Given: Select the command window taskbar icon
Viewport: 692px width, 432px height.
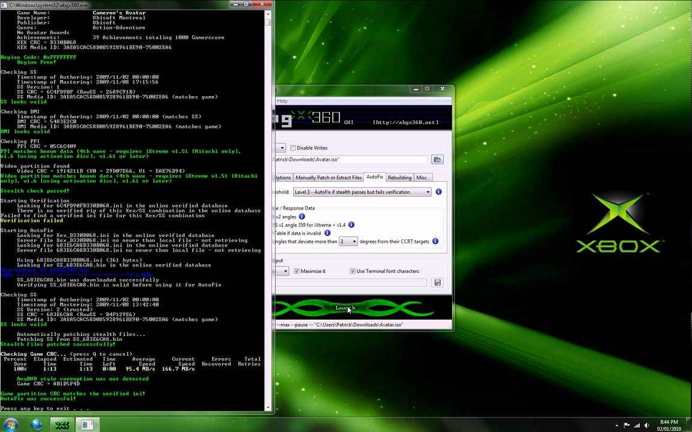Looking at the screenshot, I should (87, 424).
